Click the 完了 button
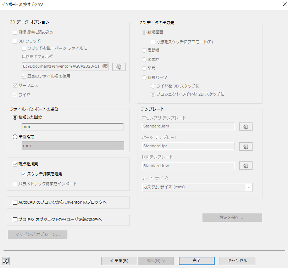This screenshot has height=268, width=288. [196, 261]
